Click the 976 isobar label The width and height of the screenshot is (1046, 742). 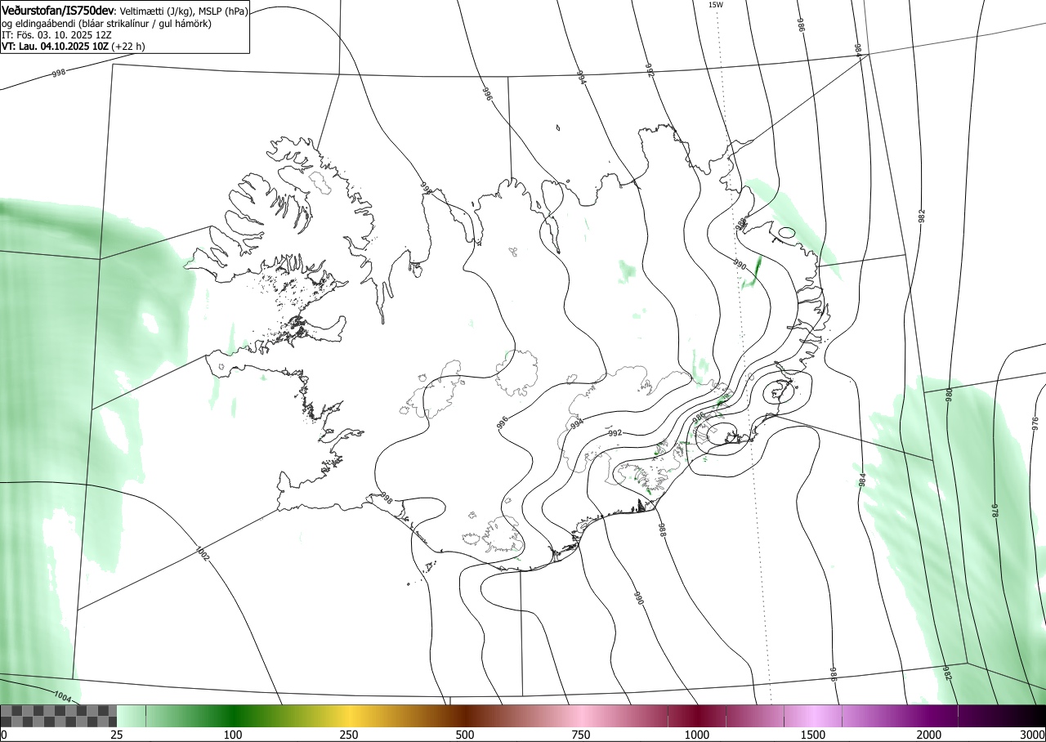point(1035,423)
